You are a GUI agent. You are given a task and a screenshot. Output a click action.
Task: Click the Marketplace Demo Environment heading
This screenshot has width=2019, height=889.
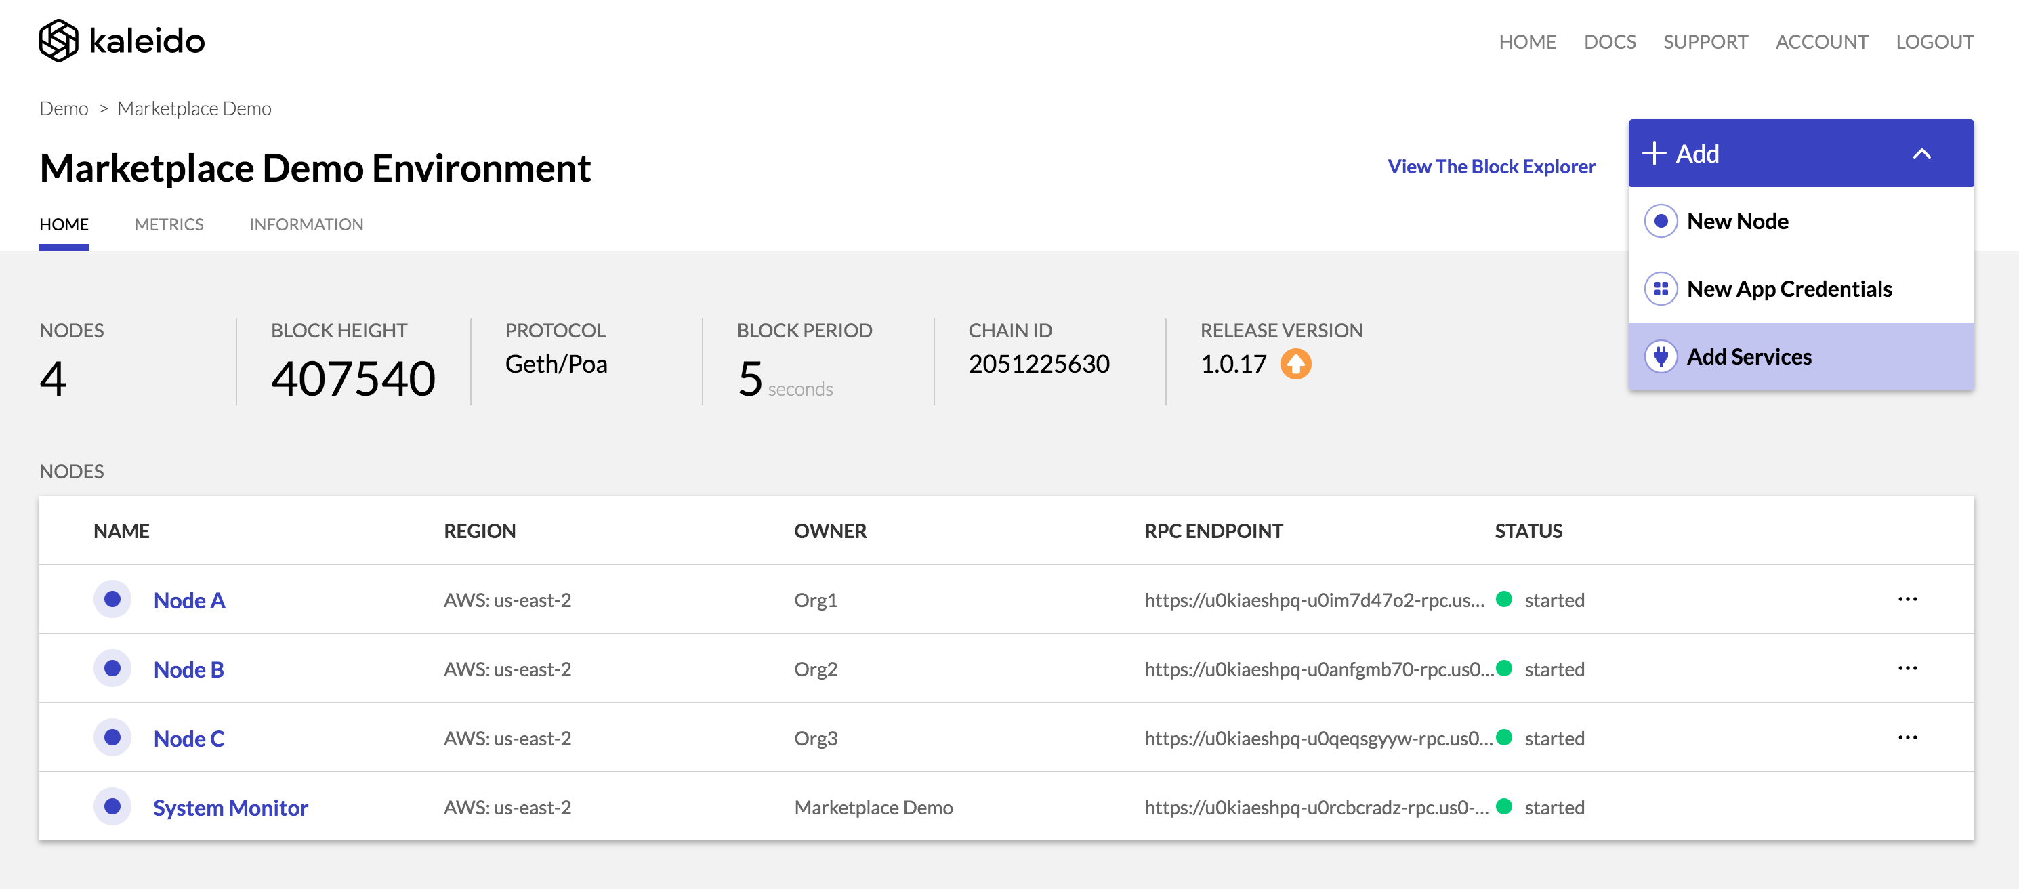pos(315,168)
